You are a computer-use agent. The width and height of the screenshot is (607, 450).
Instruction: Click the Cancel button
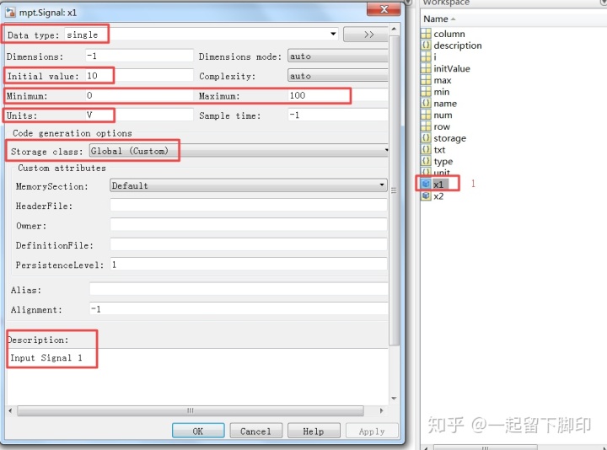point(255,431)
